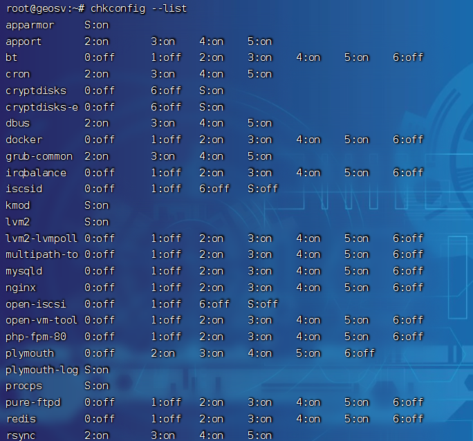Screen dimensions: 473x441
Task: Click the service name 'lvm2-lvmpoll'
Action: [41, 238]
